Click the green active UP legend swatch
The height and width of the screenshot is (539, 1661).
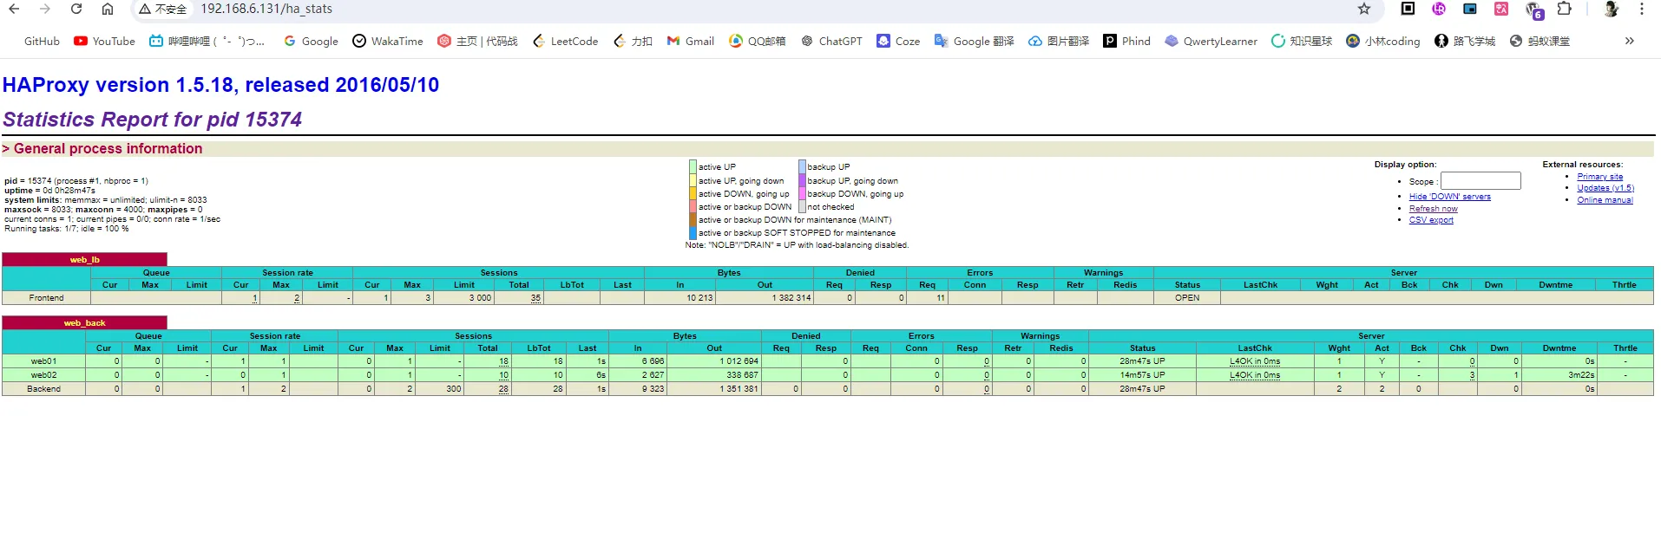(x=693, y=166)
